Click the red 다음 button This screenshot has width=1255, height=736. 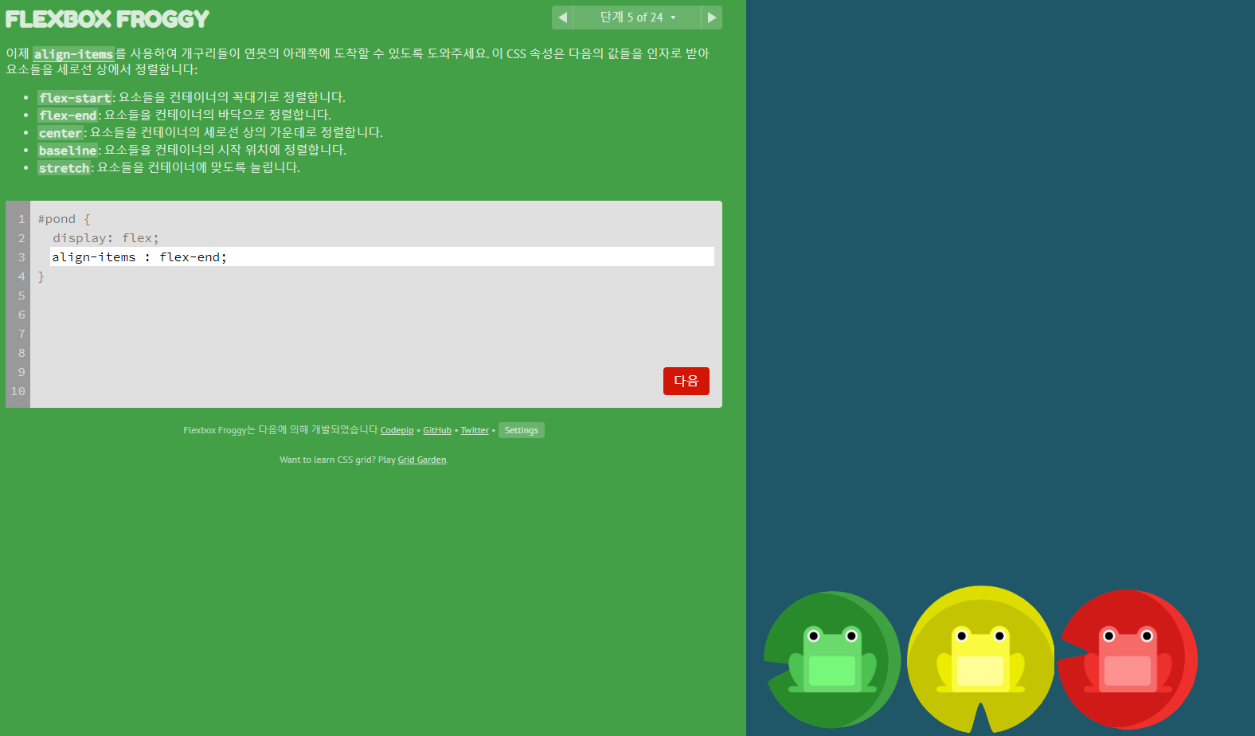(x=686, y=381)
